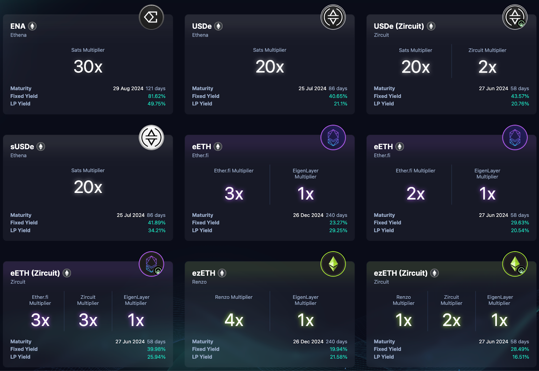Click the 29.25% LP Yield on eETH

[338, 230]
